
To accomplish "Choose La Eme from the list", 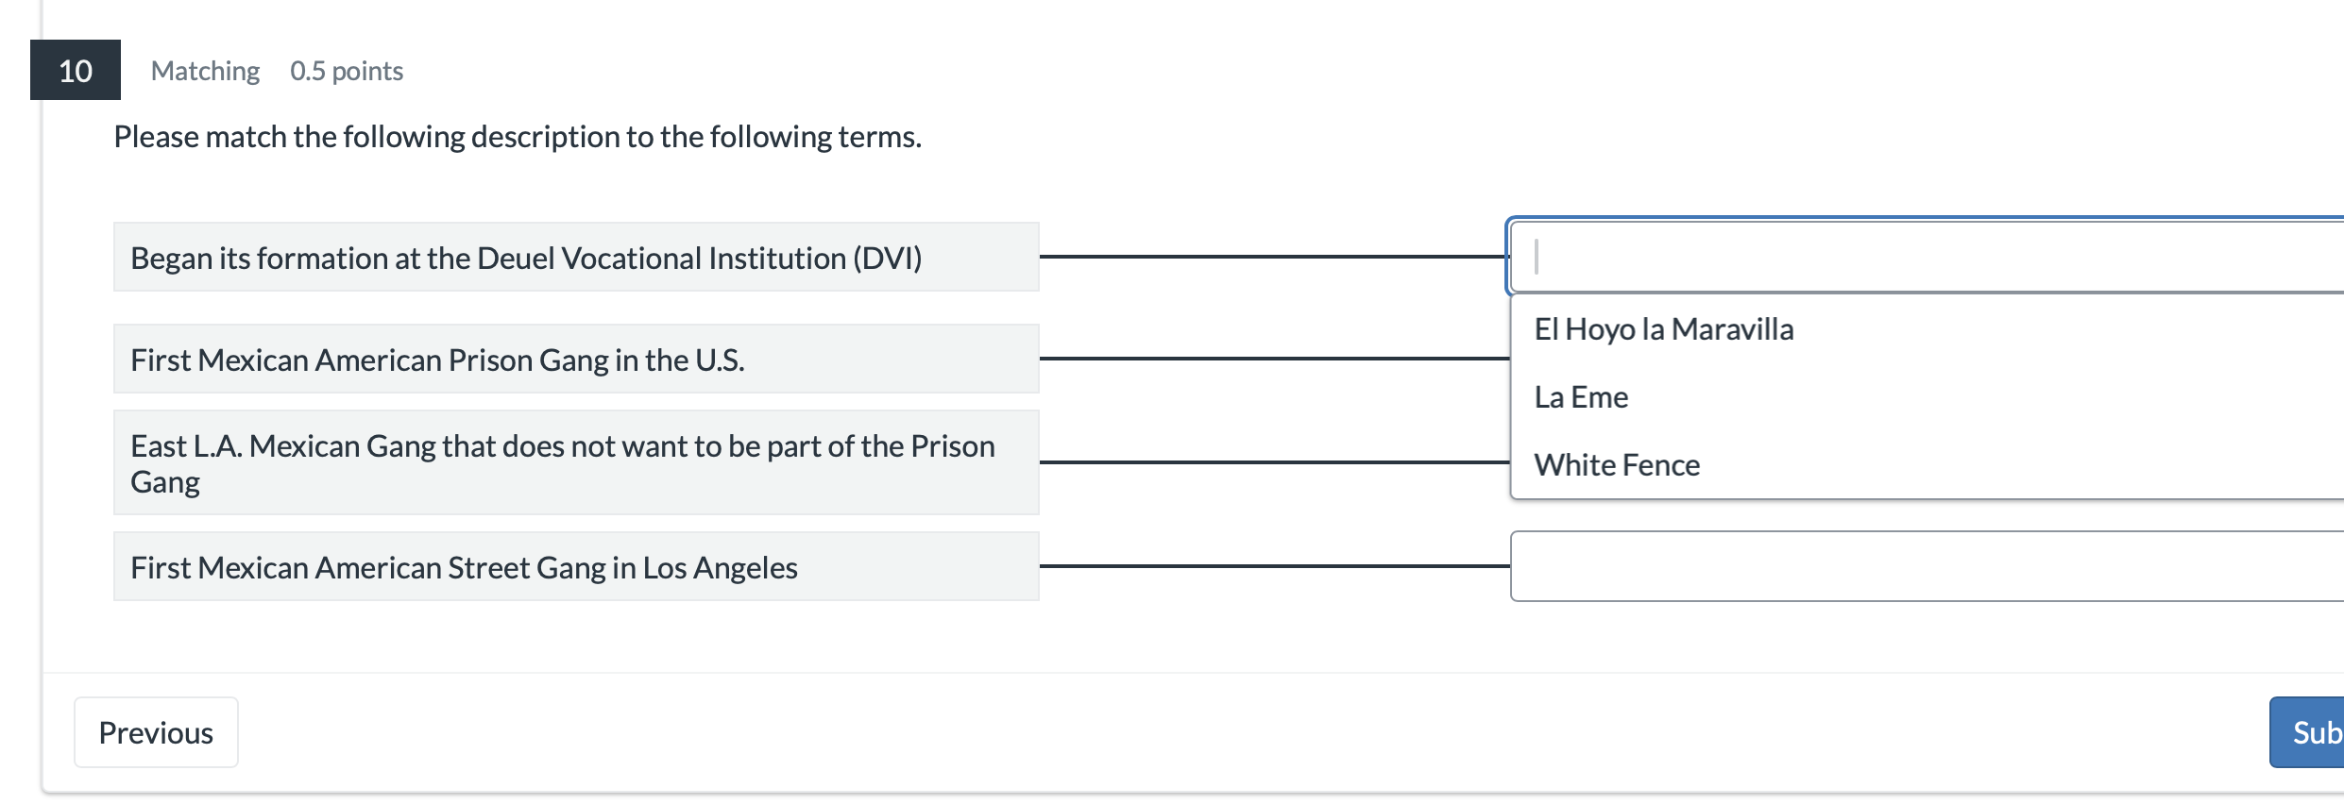I will (x=1581, y=397).
